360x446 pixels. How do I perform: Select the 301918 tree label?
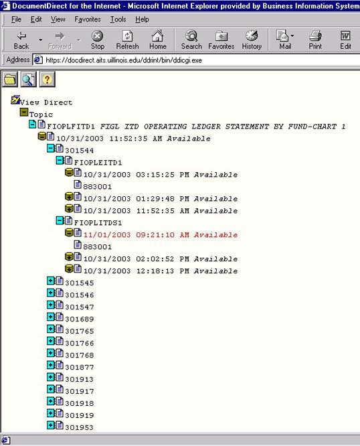point(79,403)
